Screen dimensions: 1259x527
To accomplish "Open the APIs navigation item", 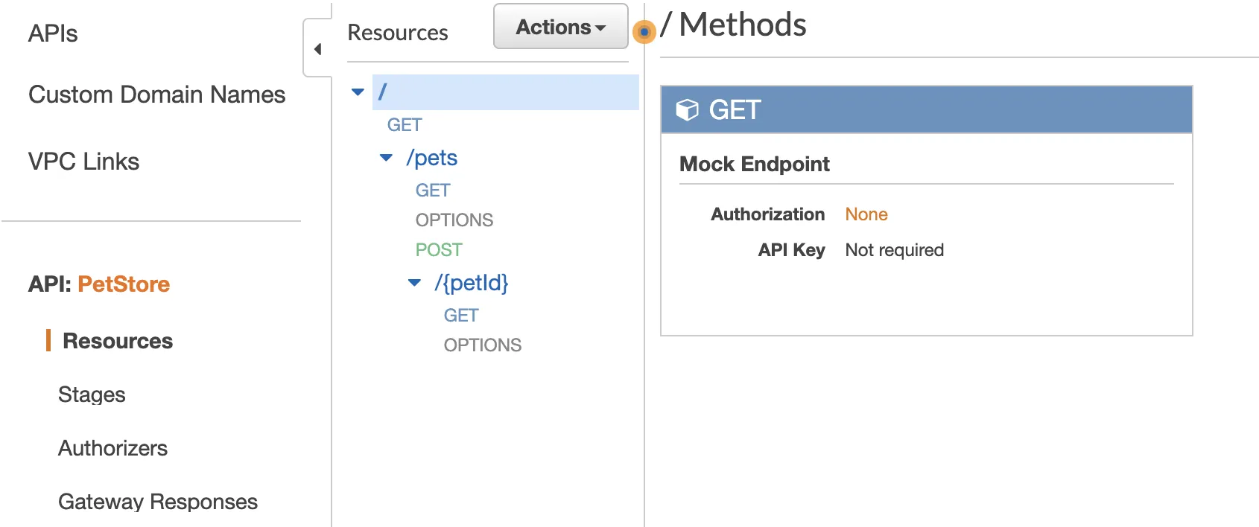I will (x=53, y=33).
